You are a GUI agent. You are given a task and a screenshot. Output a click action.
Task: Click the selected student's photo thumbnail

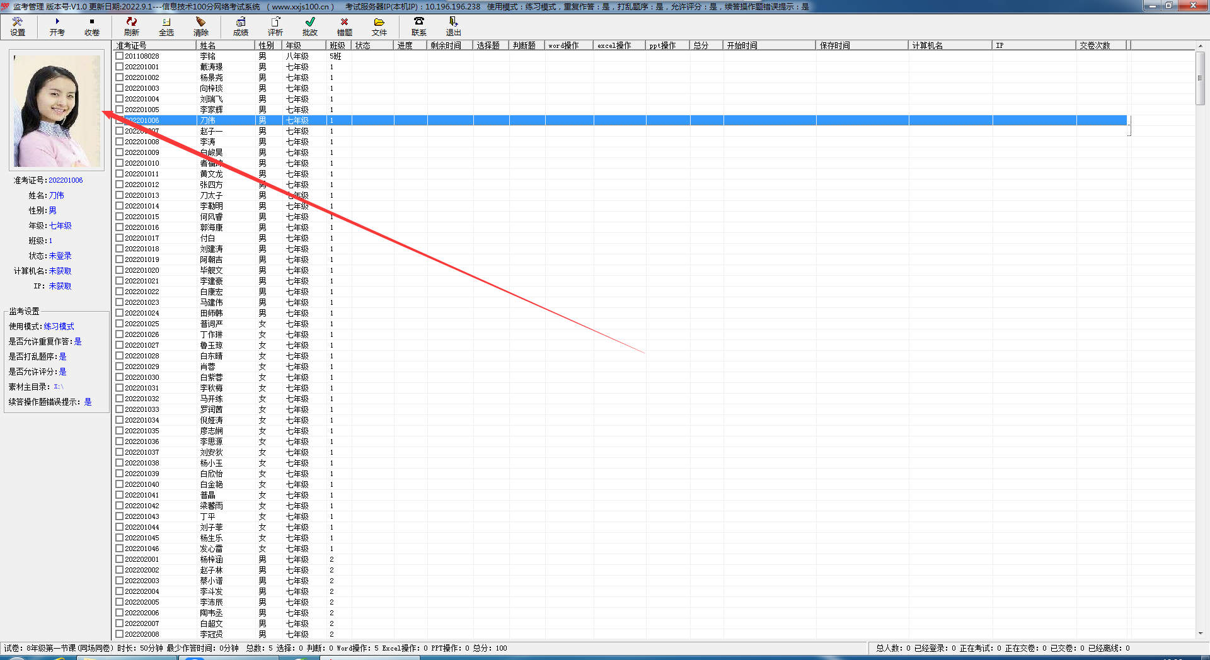(57, 110)
